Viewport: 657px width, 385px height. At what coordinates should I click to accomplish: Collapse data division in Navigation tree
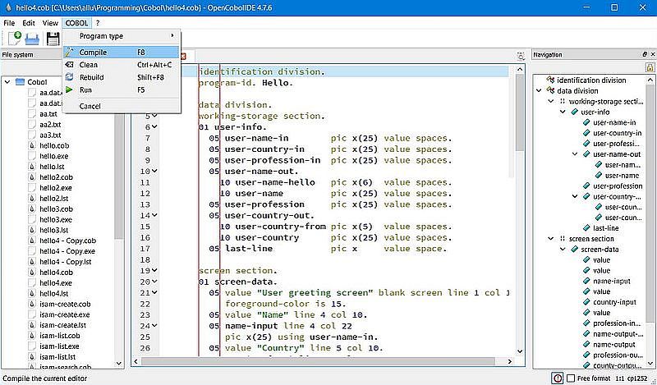coord(539,90)
